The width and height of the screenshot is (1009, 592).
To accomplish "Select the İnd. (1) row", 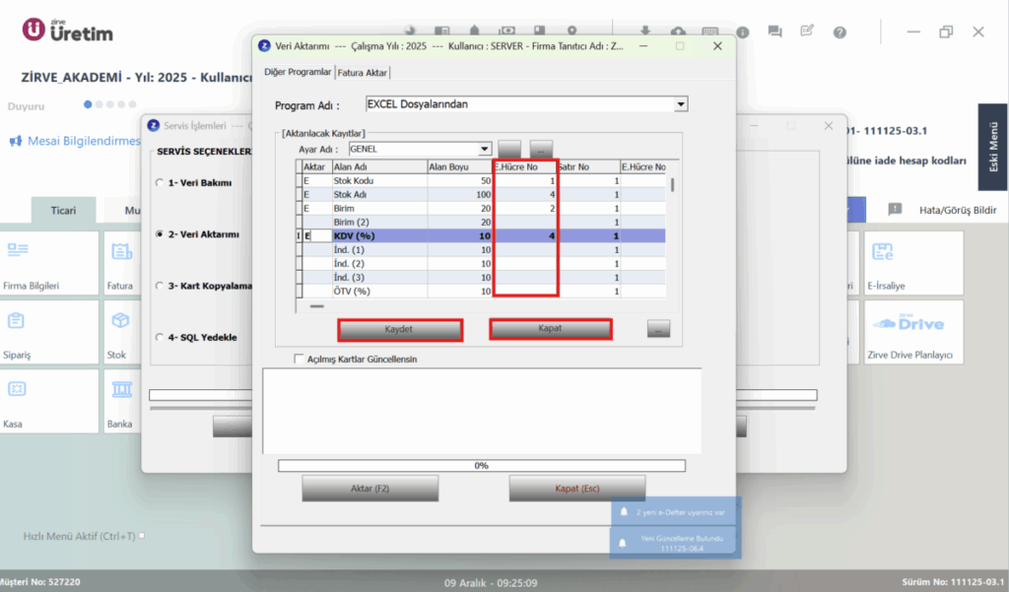I will [481, 249].
